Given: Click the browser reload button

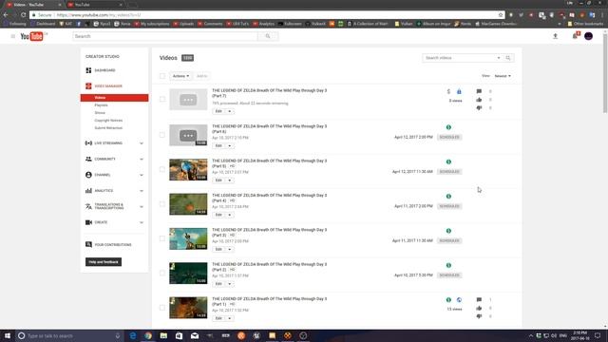Looking at the screenshot, I should click(23, 15).
